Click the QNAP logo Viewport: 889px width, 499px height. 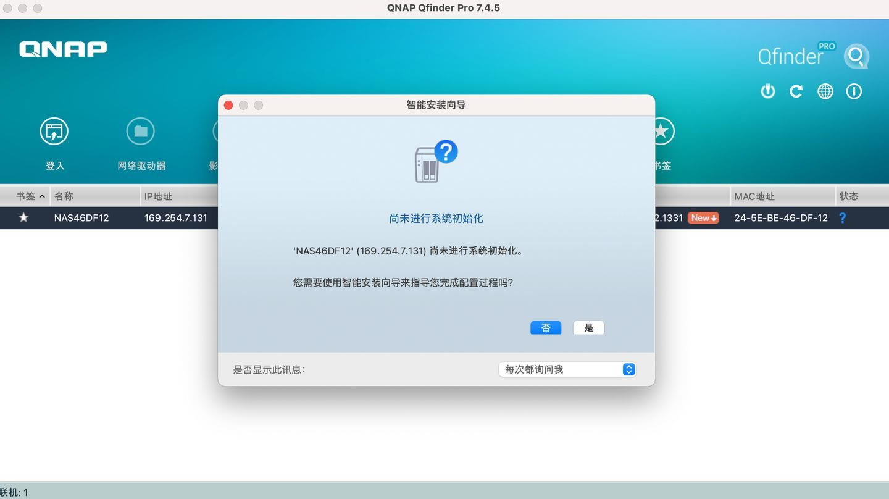[63, 49]
